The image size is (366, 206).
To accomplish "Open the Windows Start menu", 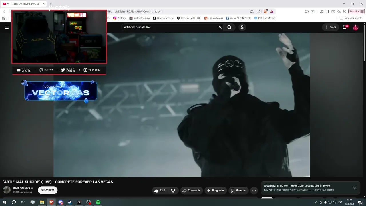I will (4, 202).
